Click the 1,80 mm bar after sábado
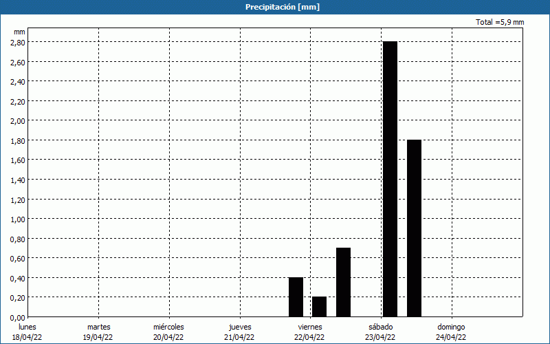This screenshot has height=344, width=550. coord(415,228)
